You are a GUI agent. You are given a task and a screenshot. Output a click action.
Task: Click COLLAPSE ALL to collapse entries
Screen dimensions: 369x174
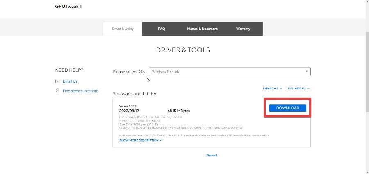[299, 88]
